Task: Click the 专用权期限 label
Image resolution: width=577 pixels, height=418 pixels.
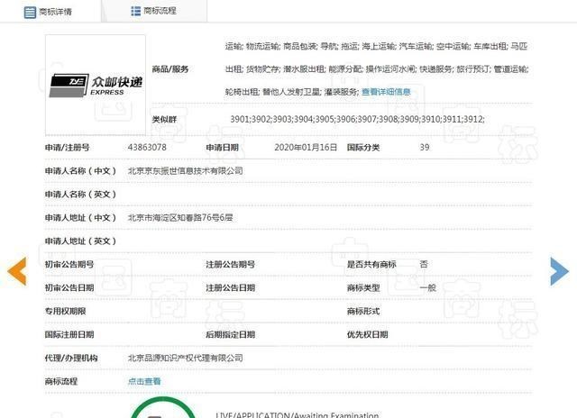Action: (65, 311)
